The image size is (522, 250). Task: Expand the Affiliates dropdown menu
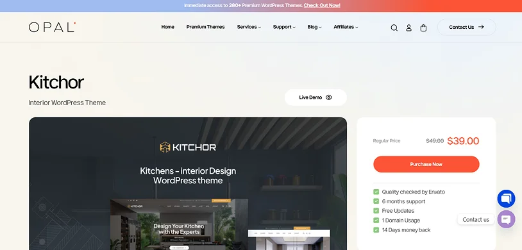coord(346,27)
